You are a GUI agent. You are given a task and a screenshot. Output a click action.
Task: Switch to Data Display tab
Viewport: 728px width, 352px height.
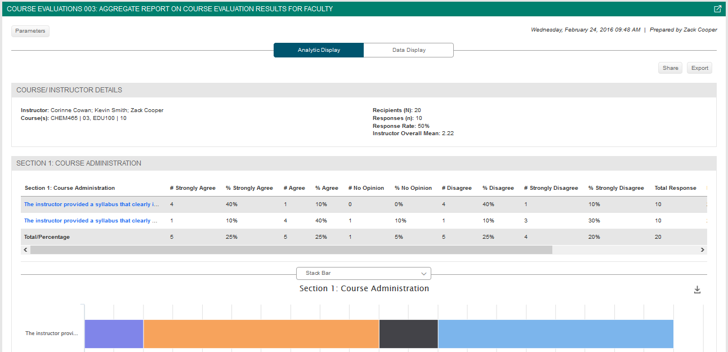click(409, 50)
